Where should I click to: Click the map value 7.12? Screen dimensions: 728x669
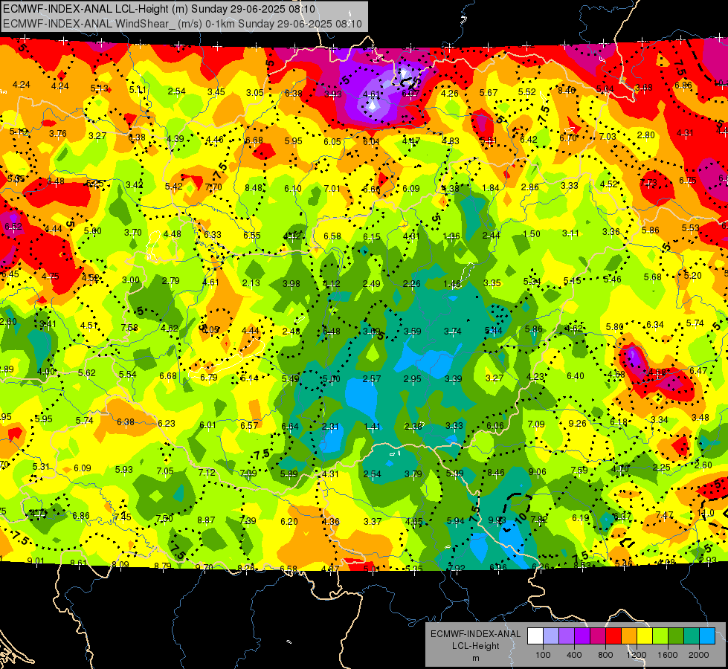tap(207, 472)
